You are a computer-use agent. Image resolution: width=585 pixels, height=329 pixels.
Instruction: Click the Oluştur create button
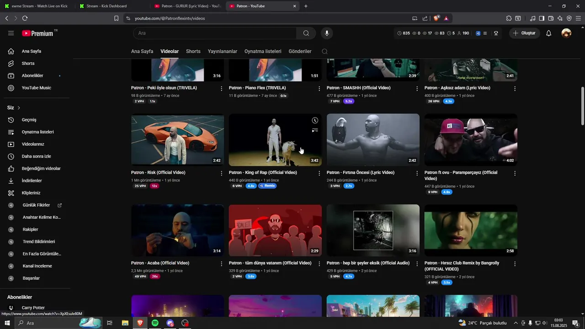tap(525, 33)
